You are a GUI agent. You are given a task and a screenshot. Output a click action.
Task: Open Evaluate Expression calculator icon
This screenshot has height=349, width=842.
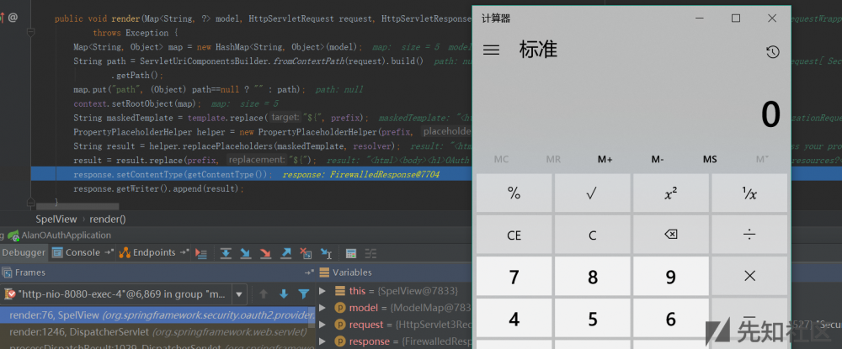pos(350,253)
